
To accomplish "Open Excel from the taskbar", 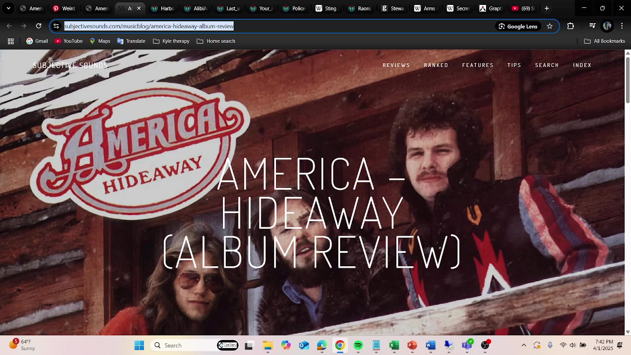I will pos(394,345).
